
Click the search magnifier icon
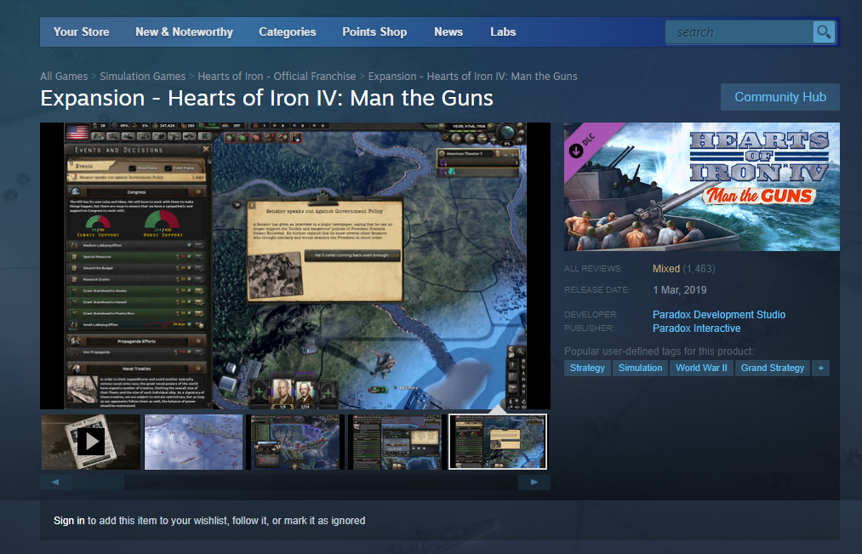(x=824, y=31)
